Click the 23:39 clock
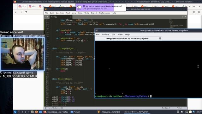Screen dimensions: 202x114 tap(199, 112)
